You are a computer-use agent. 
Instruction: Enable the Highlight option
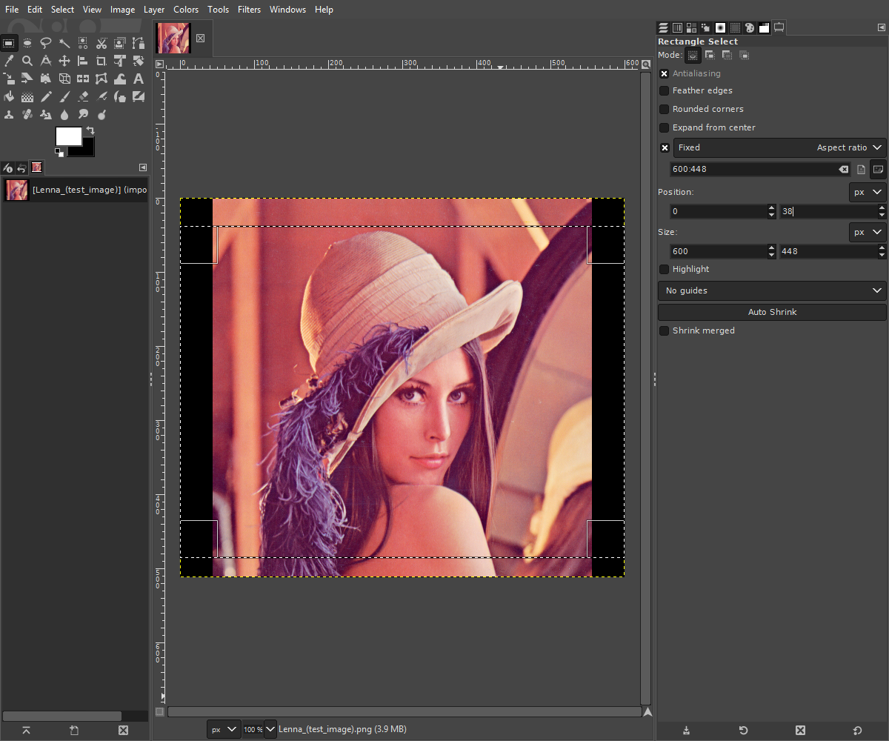(x=664, y=269)
